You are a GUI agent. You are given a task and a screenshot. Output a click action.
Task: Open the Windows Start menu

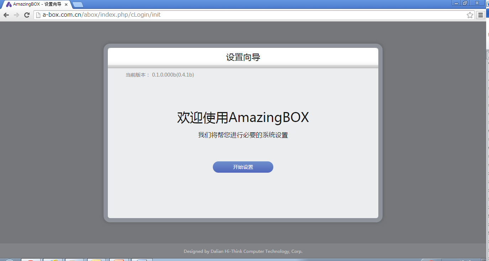[x=9, y=260]
